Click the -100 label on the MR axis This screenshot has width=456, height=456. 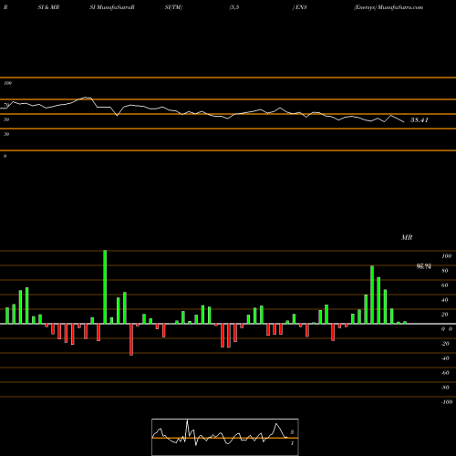[x=446, y=402]
